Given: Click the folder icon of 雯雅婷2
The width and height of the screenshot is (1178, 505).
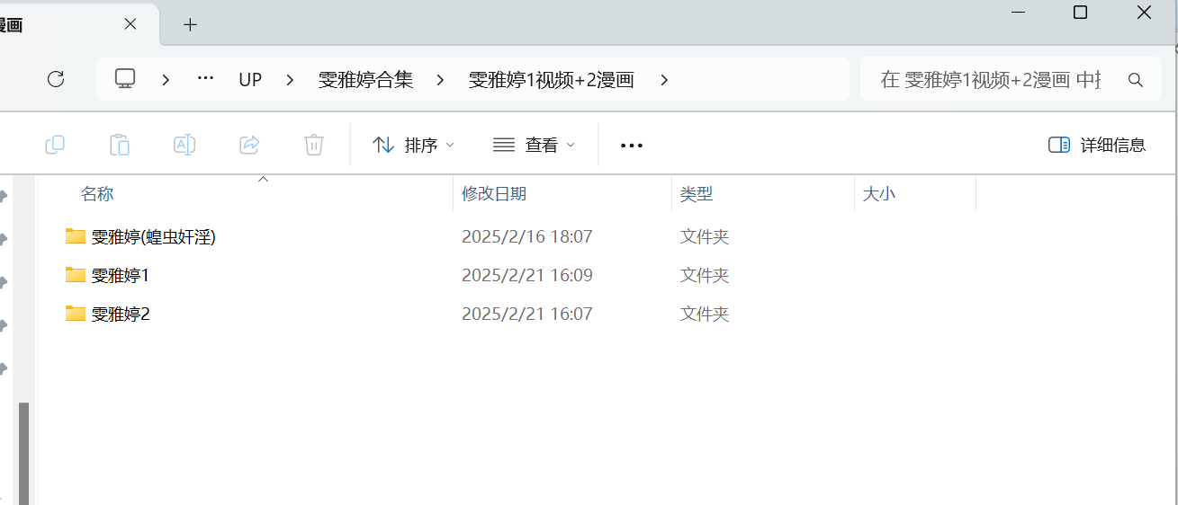Looking at the screenshot, I should tap(76, 314).
